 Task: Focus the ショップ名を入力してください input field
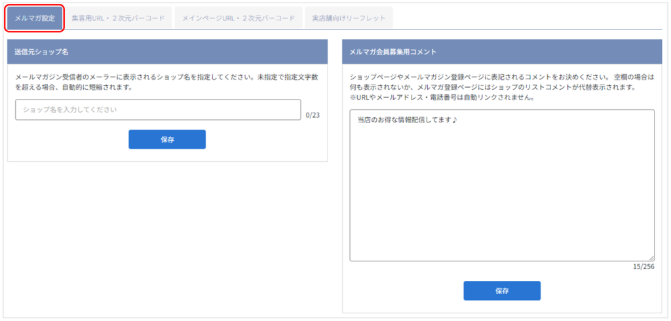click(x=158, y=110)
